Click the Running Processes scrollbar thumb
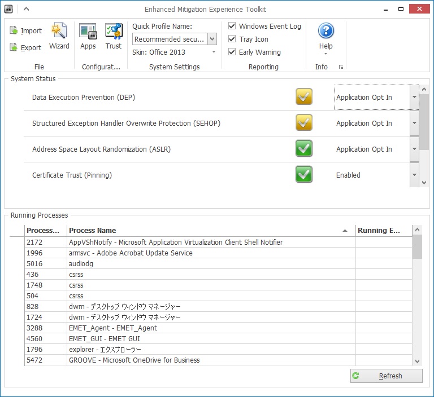This screenshot has width=434, height=397. click(x=417, y=246)
